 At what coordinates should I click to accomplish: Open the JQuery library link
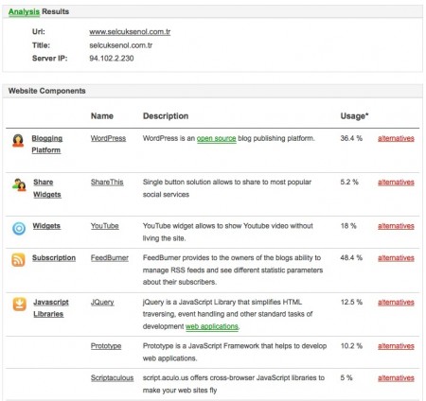tap(102, 302)
